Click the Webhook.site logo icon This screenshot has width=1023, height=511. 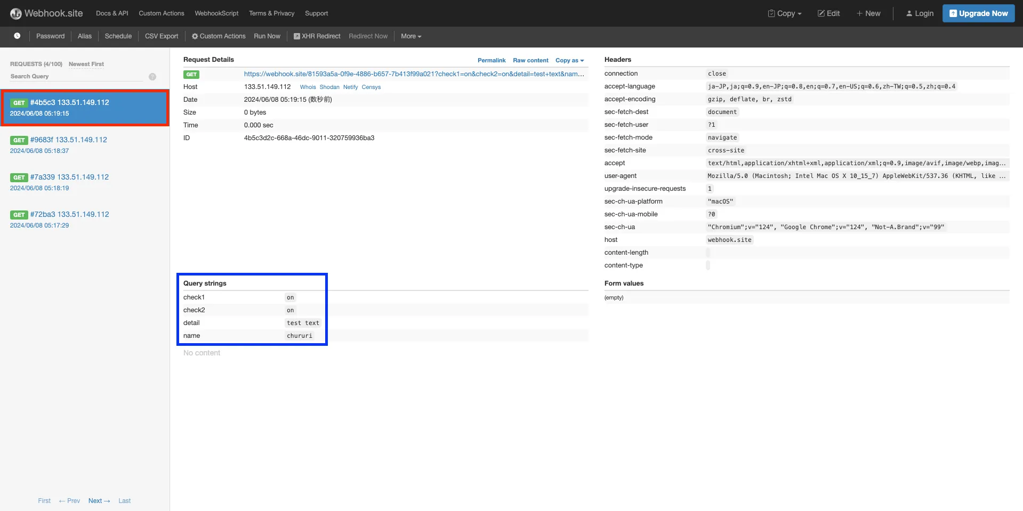pos(16,13)
